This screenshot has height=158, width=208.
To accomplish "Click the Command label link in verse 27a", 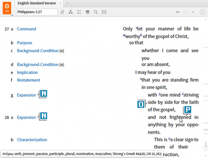I will [27, 29].
